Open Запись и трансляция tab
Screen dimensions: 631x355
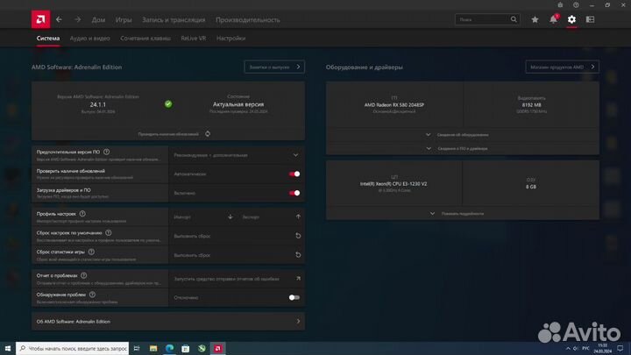(x=174, y=19)
